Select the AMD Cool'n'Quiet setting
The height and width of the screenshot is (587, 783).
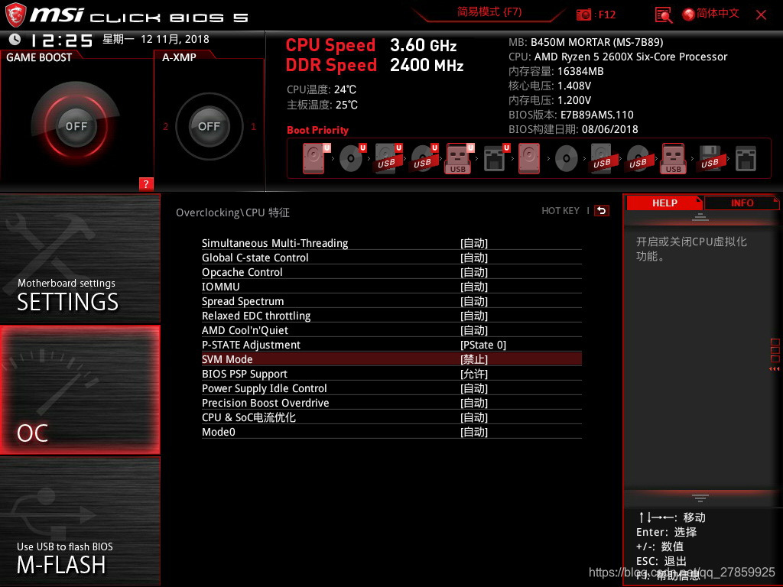(x=391, y=330)
